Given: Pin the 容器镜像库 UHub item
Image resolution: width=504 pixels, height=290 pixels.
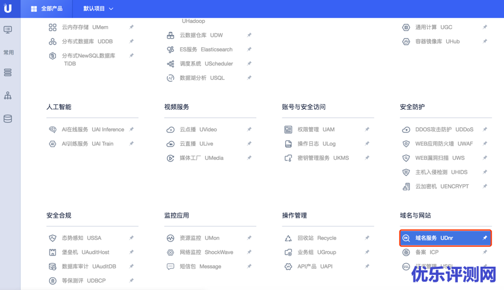Looking at the screenshot, I should pyautogui.click(x=485, y=41).
